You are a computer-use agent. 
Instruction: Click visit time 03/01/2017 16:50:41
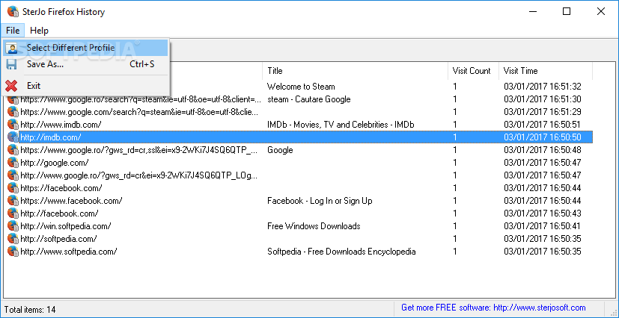coord(543,226)
